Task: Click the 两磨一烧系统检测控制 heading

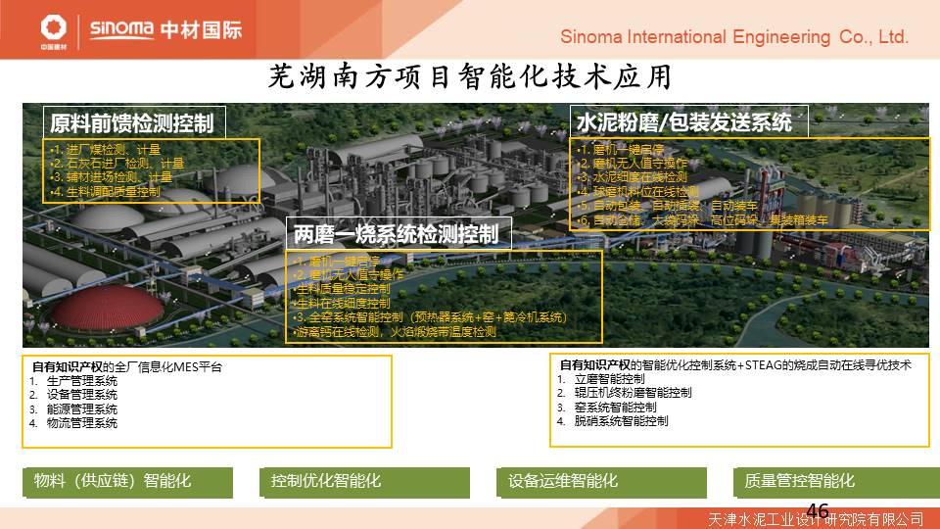Action: (x=396, y=234)
